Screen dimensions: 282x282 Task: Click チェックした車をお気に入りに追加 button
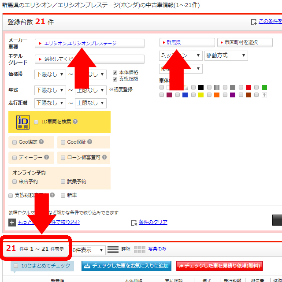point(126,266)
